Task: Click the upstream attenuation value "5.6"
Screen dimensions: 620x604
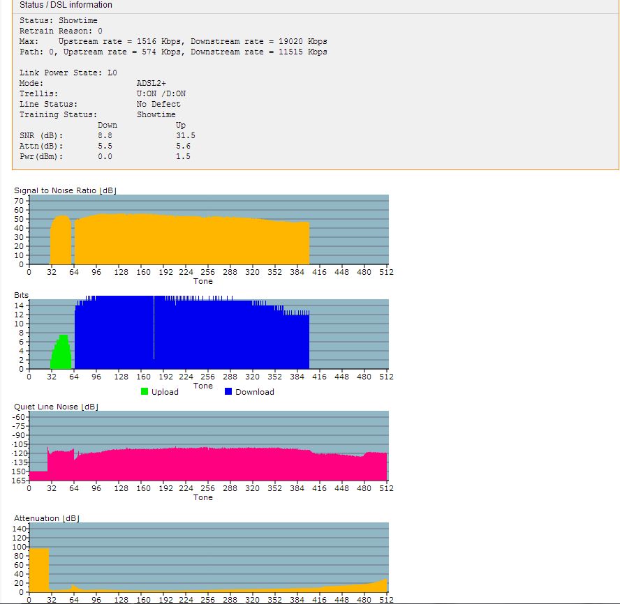Action: tap(183, 146)
